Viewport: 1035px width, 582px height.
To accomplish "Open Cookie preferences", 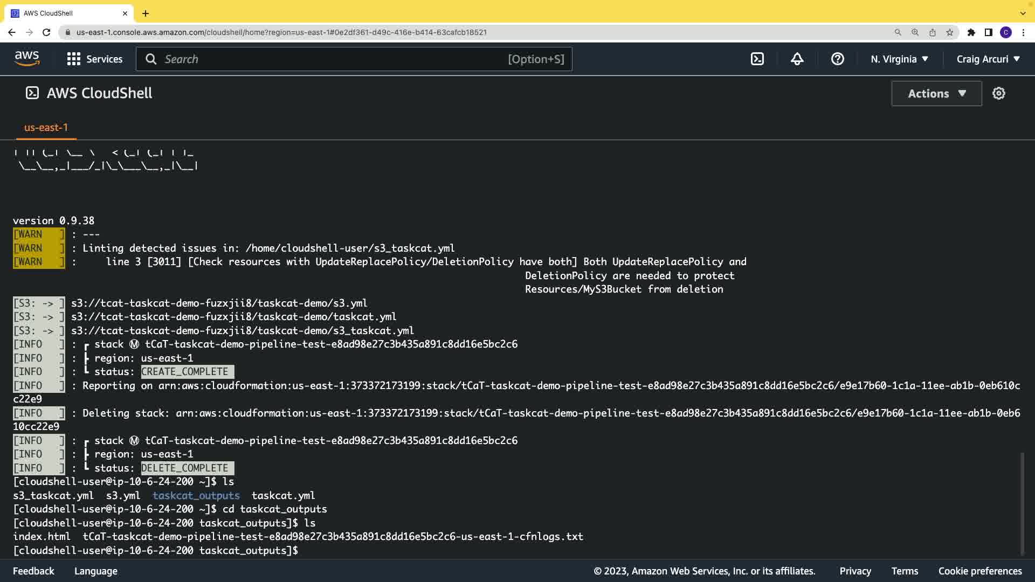I will pos(980,571).
